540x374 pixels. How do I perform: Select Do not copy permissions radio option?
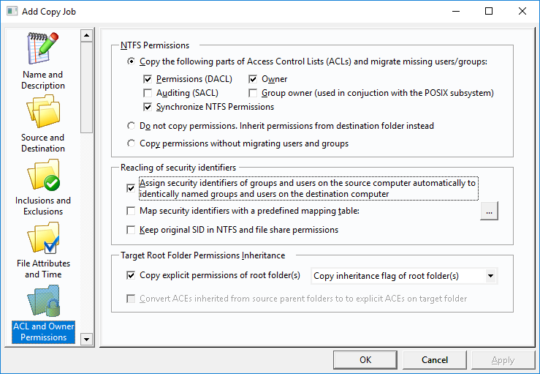pos(131,126)
